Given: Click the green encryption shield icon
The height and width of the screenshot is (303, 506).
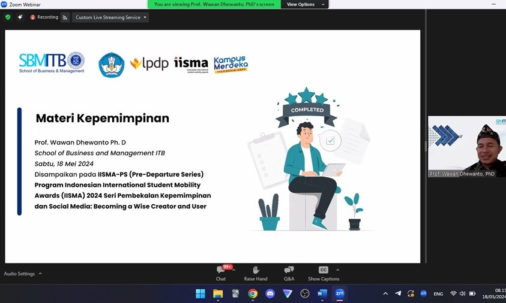Looking at the screenshot, I should (x=8, y=17).
